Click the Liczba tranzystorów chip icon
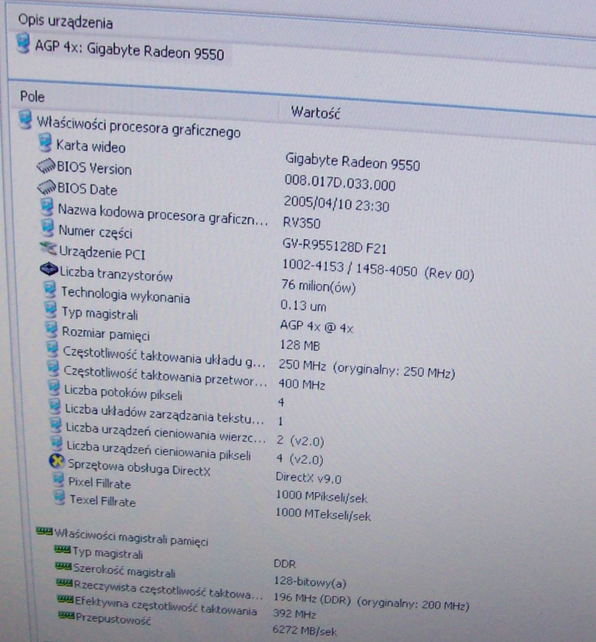 point(49,269)
